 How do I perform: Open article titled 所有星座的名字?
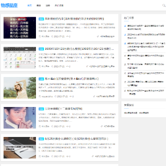[74, 19]
